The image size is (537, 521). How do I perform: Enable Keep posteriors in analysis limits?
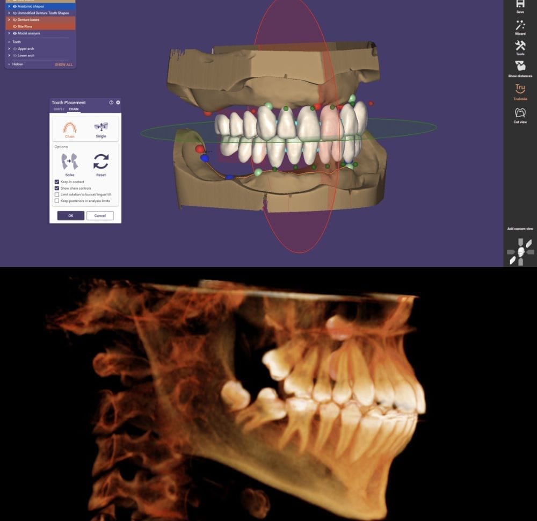(57, 200)
